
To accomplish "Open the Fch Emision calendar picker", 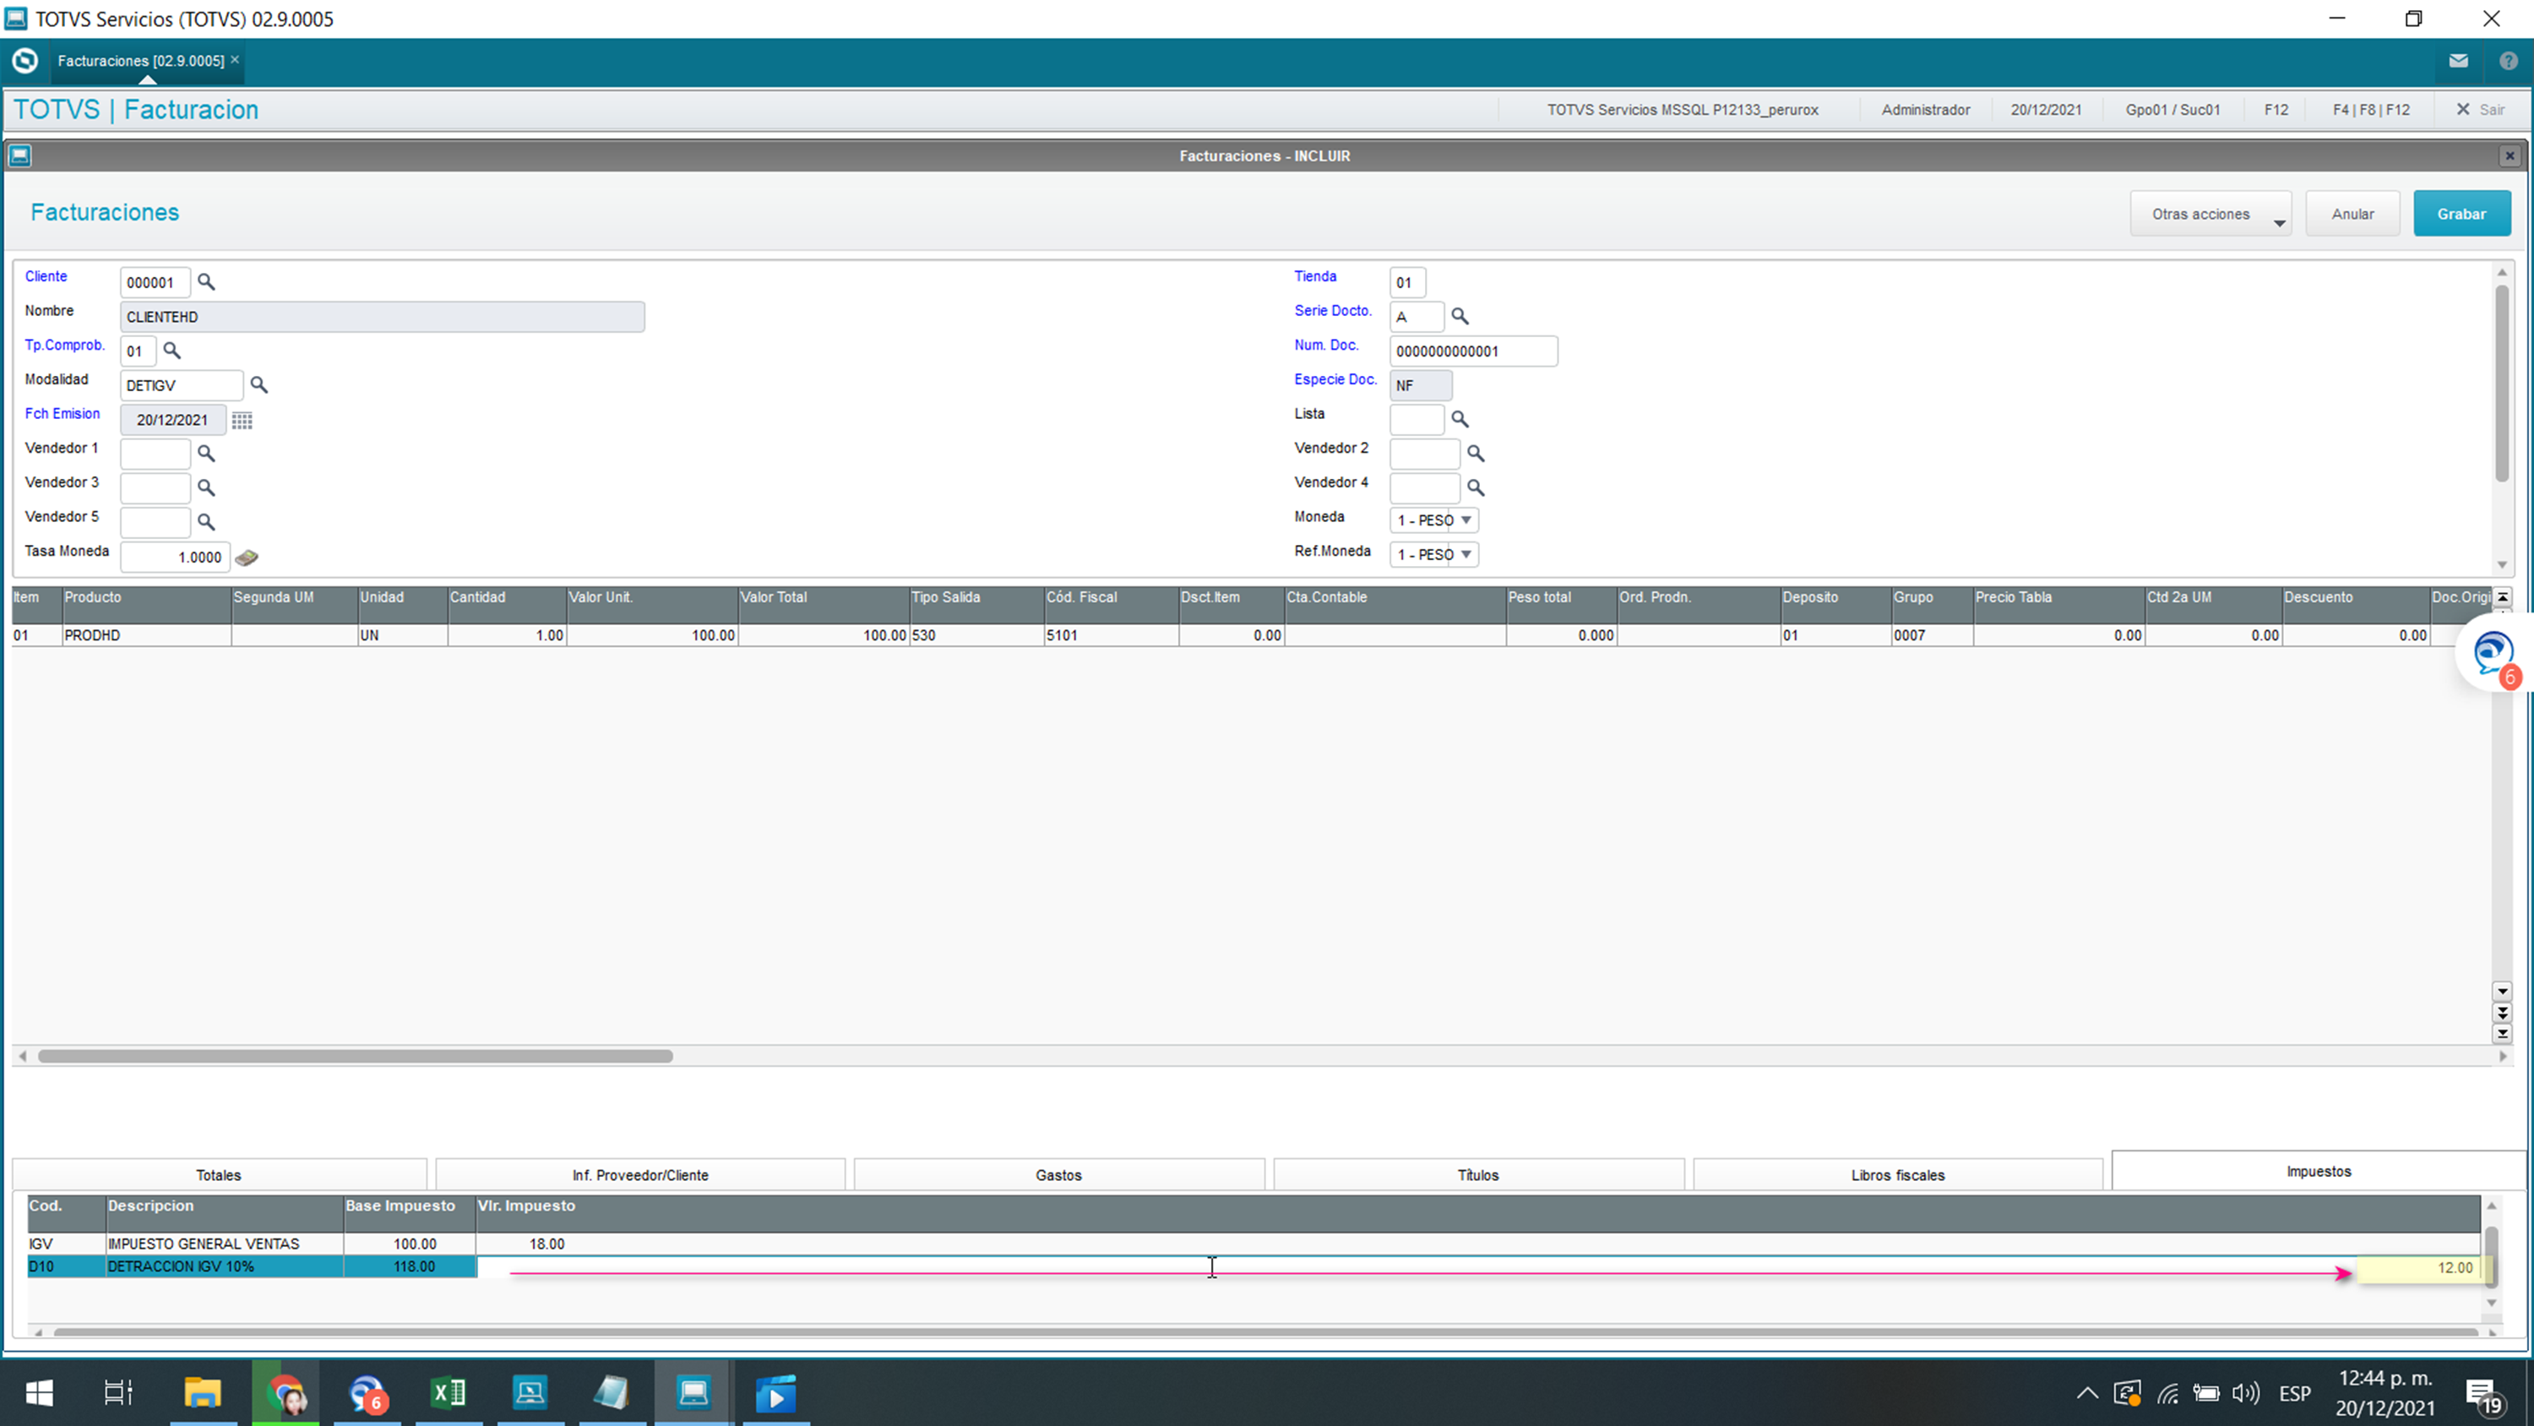I will point(242,420).
